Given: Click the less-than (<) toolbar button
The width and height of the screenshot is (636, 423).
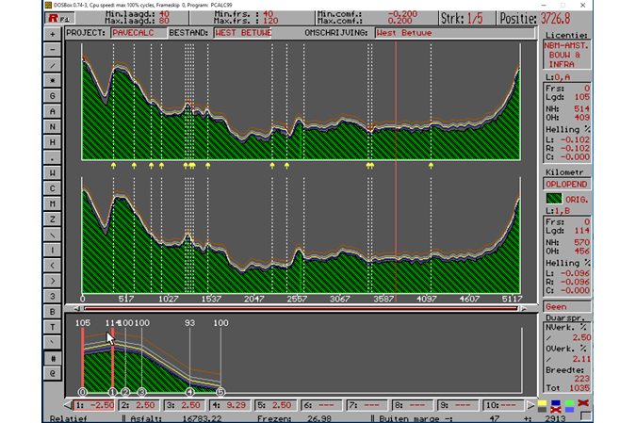Looking at the screenshot, I should click(x=53, y=266).
